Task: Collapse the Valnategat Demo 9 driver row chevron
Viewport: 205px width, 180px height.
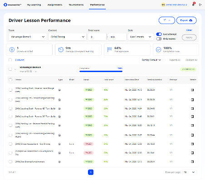Action: click(15, 69)
